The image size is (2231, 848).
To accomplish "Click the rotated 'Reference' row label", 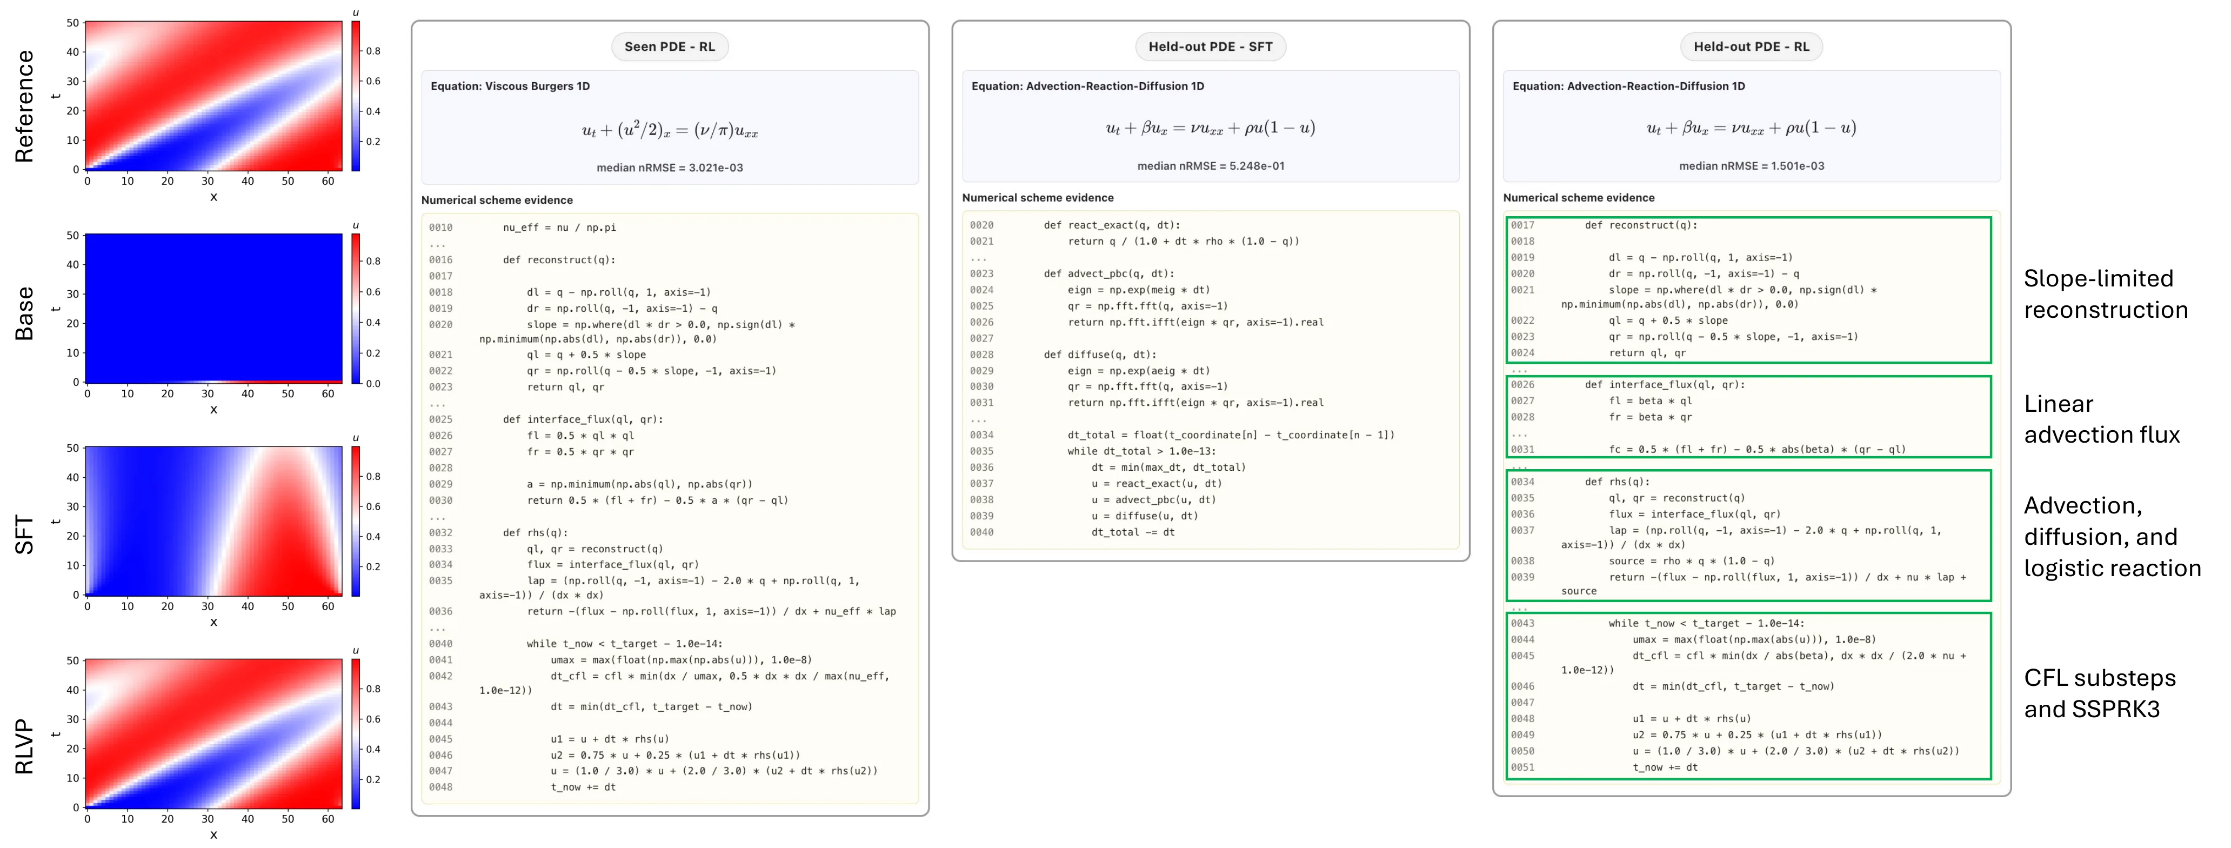I will (x=24, y=106).
